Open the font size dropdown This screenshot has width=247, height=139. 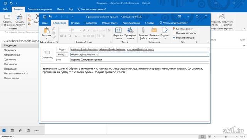coord(81,30)
